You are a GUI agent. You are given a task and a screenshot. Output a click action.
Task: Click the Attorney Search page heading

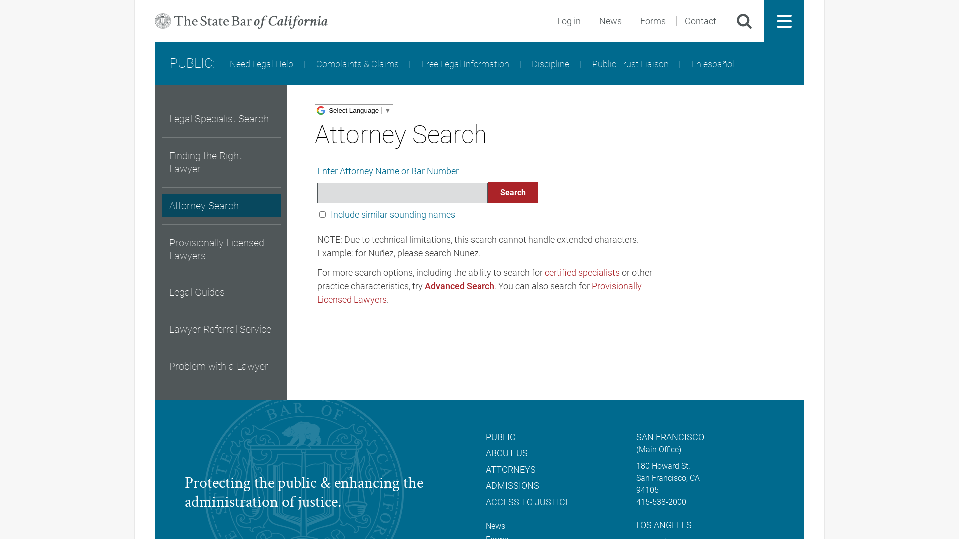click(401, 135)
